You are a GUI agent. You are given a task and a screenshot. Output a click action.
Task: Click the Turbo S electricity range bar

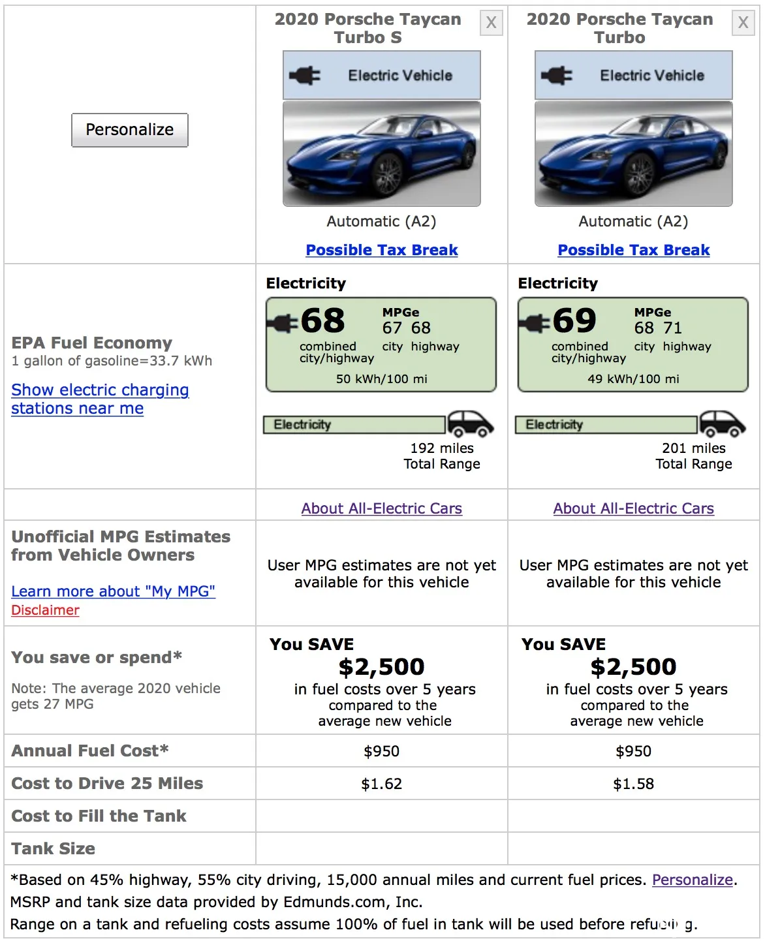pos(354,425)
